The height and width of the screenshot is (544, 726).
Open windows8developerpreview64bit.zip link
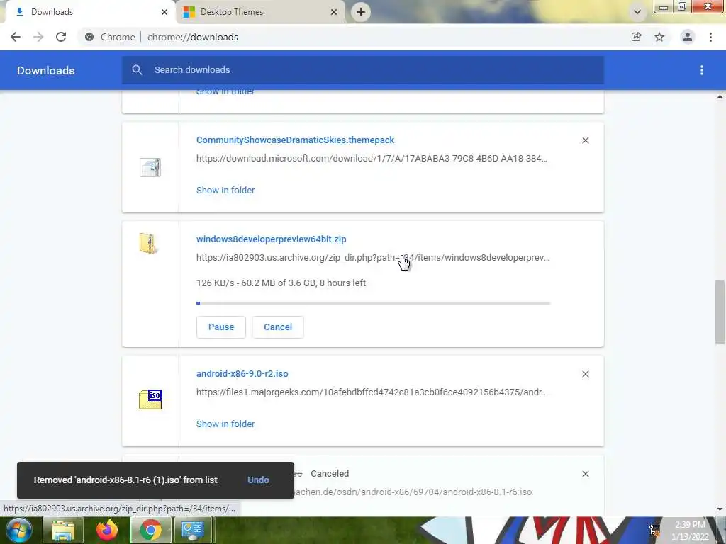tap(272, 239)
